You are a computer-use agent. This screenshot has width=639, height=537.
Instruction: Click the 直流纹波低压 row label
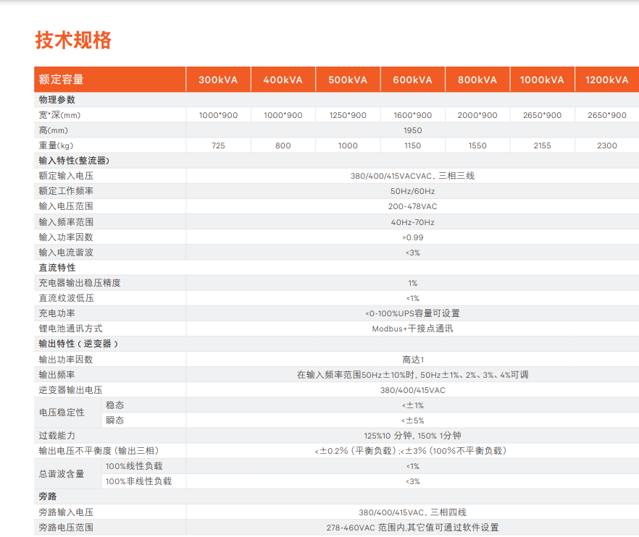coord(67,298)
